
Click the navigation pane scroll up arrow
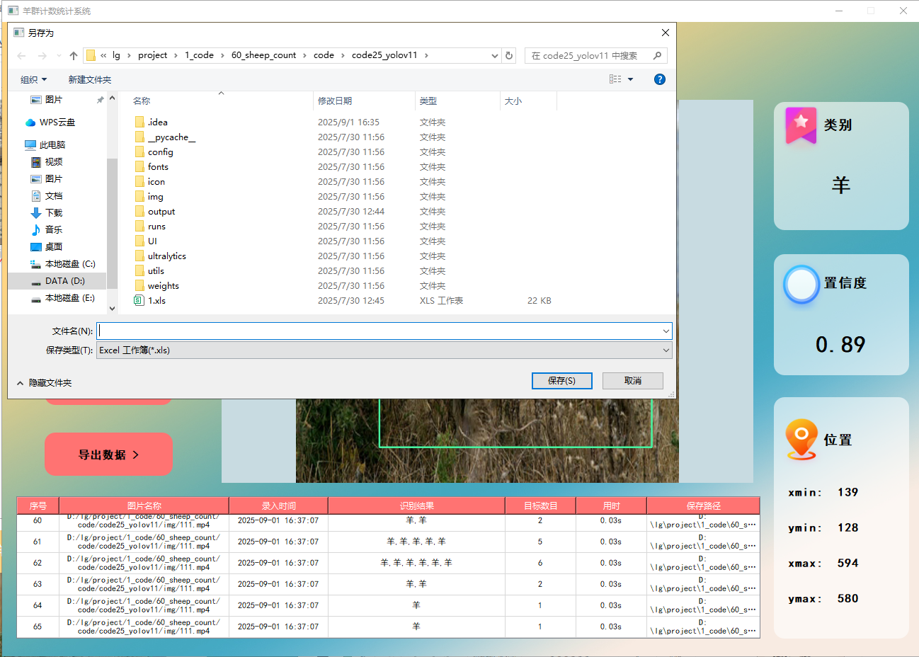click(x=112, y=98)
